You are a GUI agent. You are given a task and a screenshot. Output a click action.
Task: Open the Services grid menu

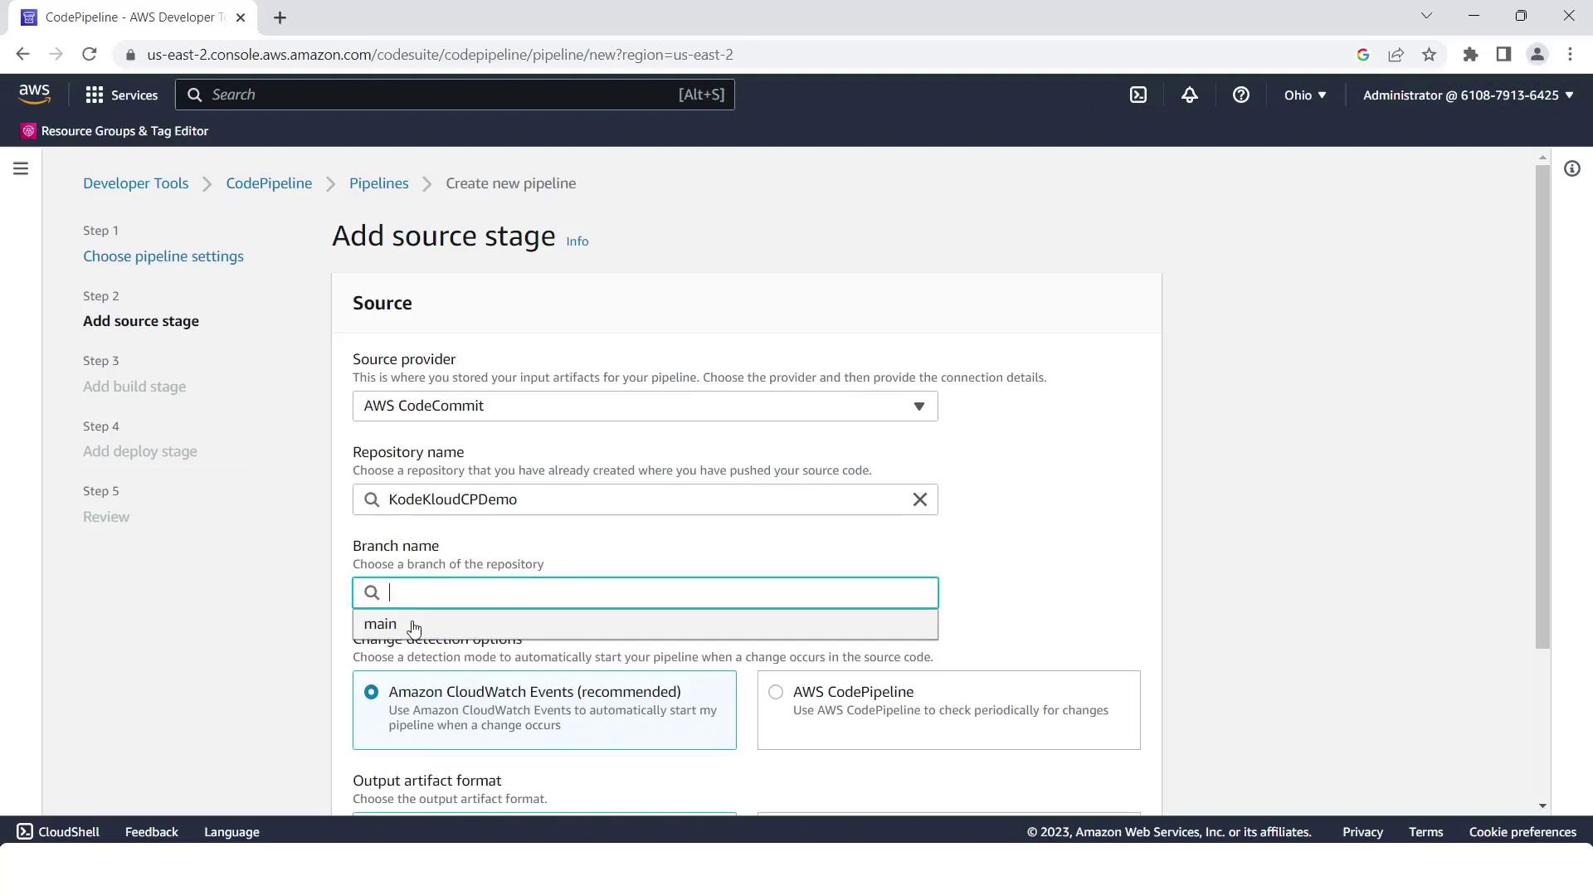[121, 95]
